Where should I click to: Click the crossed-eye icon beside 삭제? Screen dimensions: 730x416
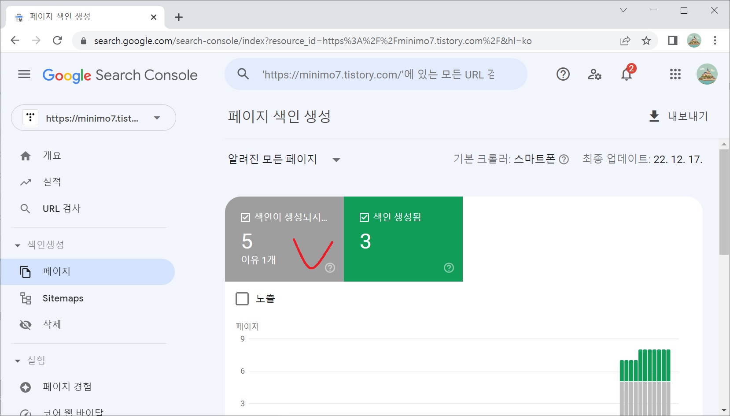point(26,325)
